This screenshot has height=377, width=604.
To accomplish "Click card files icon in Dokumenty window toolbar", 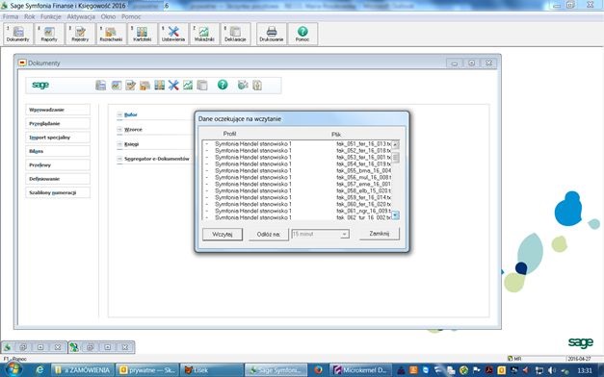I will [160, 85].
